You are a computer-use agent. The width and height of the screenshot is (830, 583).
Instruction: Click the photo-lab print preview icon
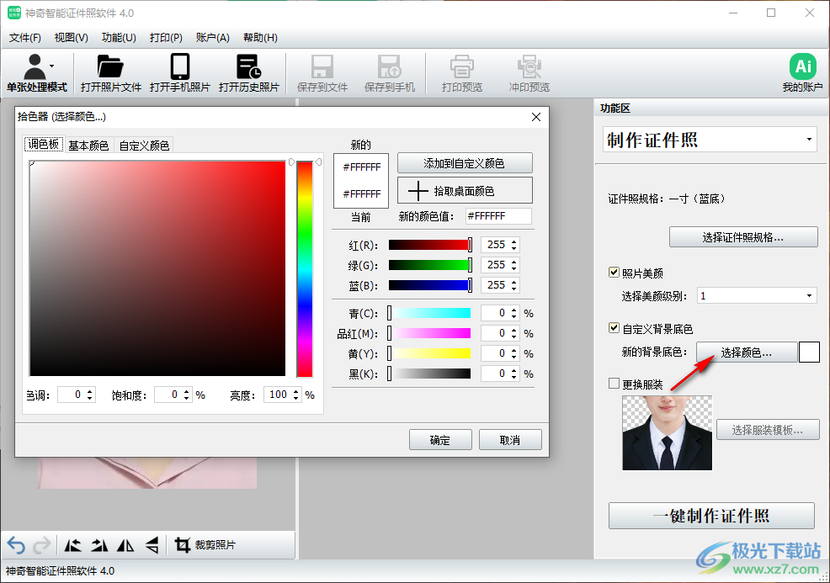point(529,66)
